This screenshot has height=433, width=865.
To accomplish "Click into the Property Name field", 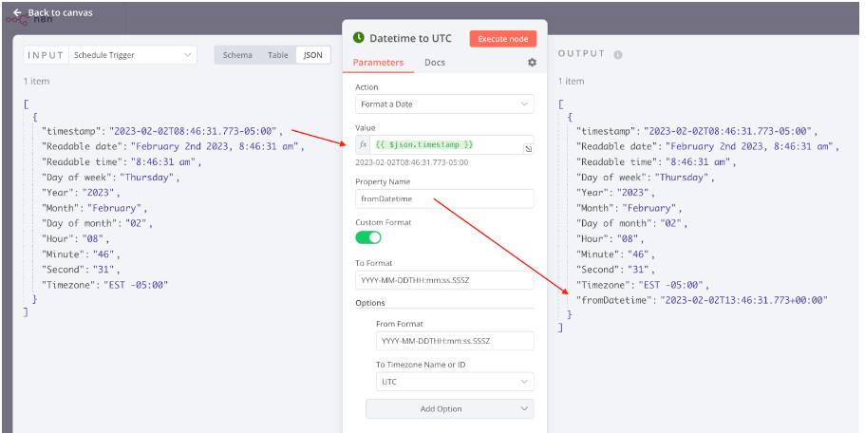I will point(444,198).
